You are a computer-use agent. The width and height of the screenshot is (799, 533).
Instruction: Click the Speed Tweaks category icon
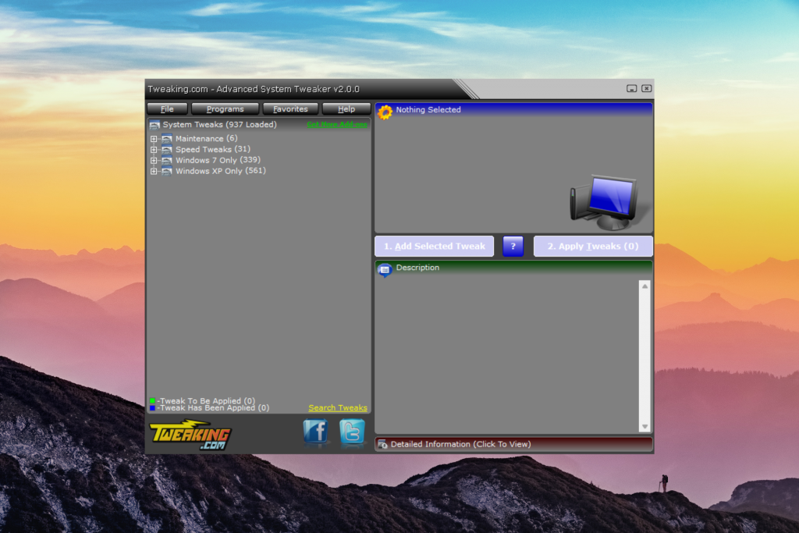pyautogui.click(x=167, y=149)
